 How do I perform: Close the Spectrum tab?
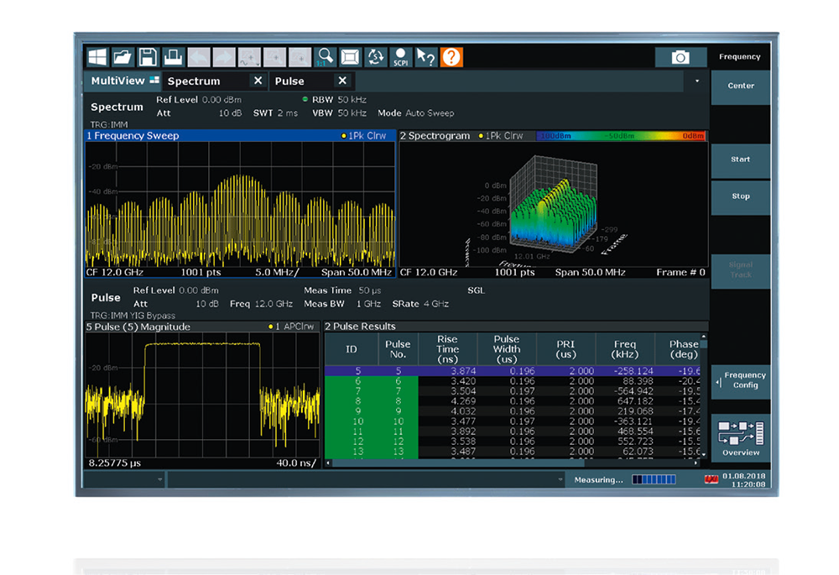click(258, 81)
